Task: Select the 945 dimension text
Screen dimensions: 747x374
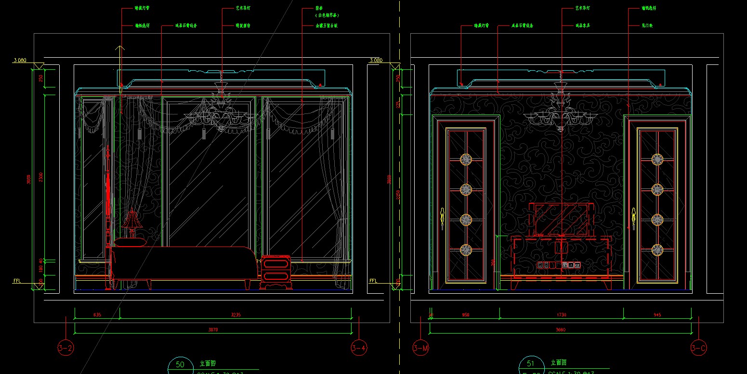Action: [658, 315]
